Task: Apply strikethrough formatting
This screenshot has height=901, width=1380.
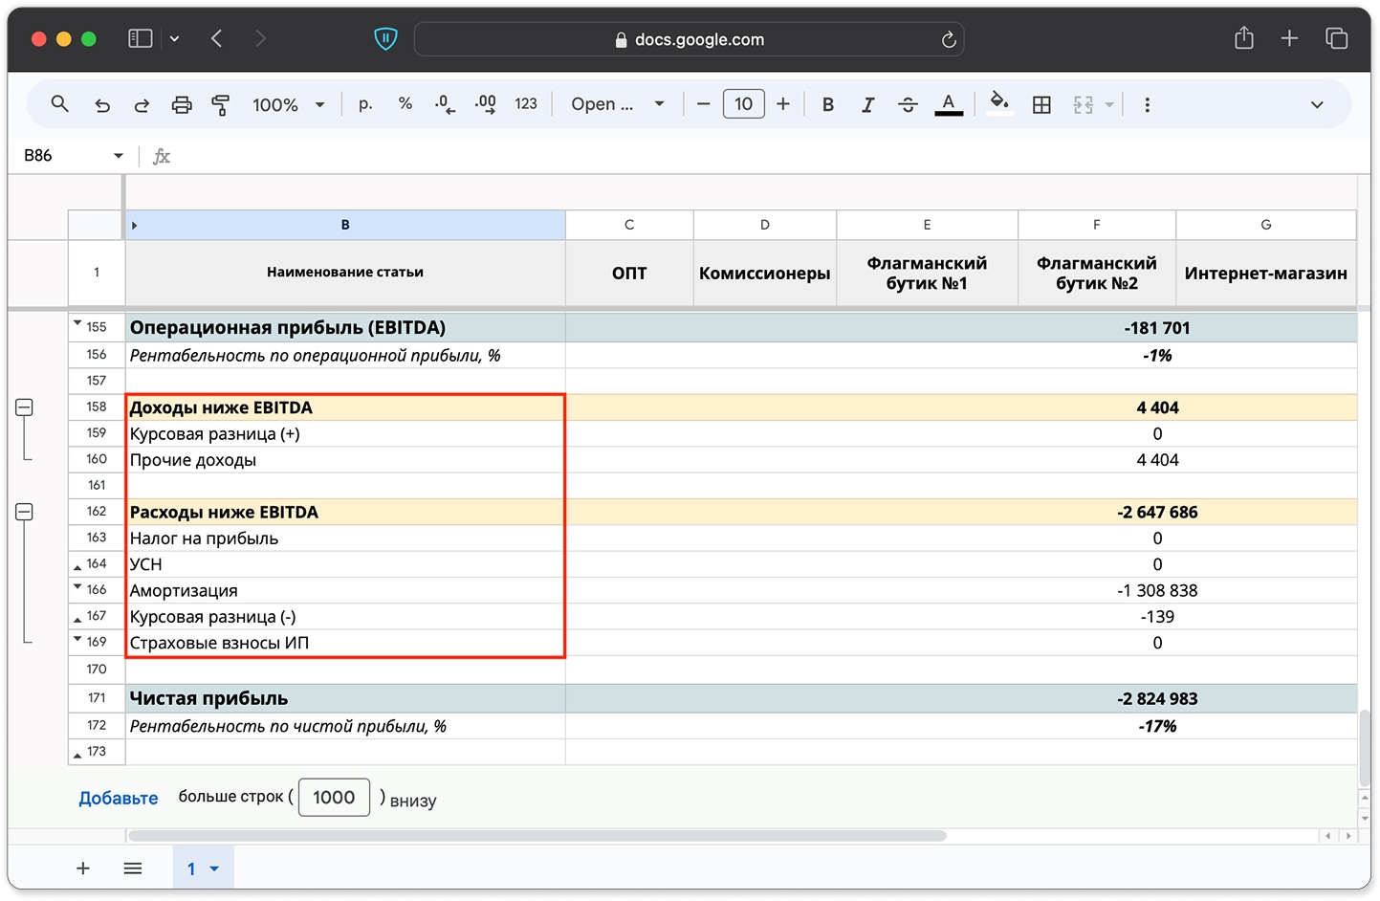Action: 908,105
